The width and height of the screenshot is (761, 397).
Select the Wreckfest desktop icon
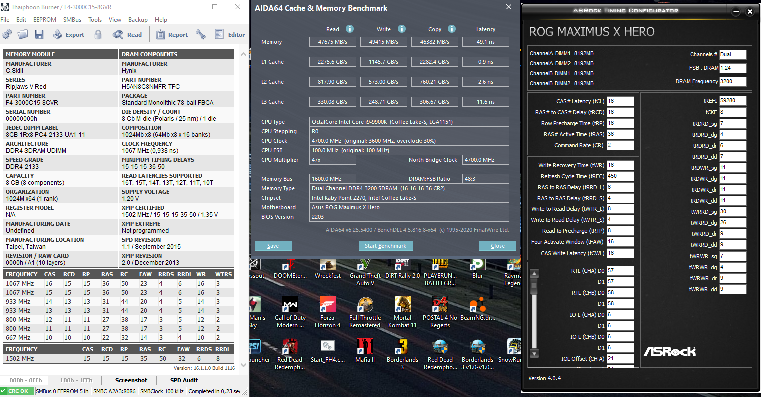coord(328,269)
